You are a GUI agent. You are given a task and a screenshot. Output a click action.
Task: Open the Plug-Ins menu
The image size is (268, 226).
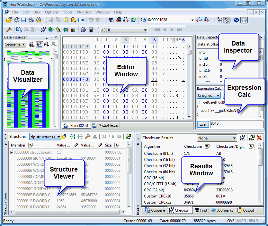[x=84, y=12]
